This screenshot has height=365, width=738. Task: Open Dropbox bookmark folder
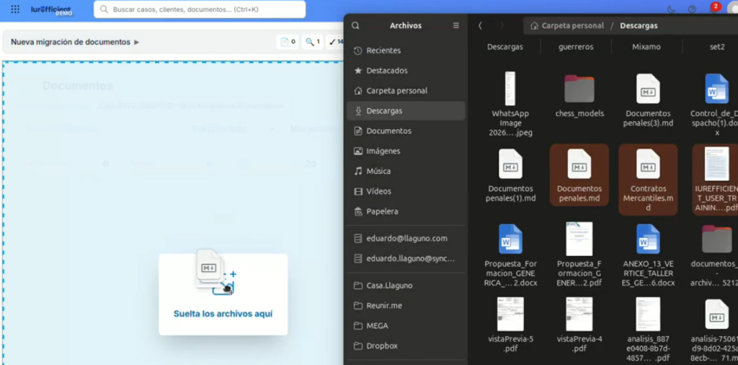click(x=406, y=346)
